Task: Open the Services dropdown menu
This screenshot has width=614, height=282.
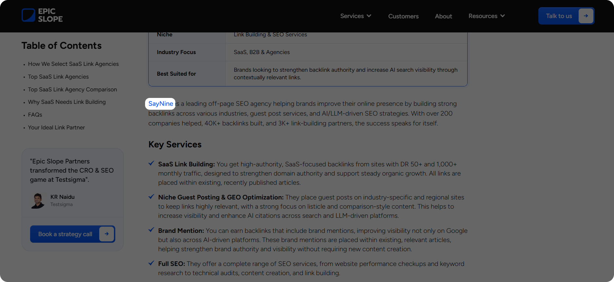Action: pyautogui.click(x=356, y=16)
